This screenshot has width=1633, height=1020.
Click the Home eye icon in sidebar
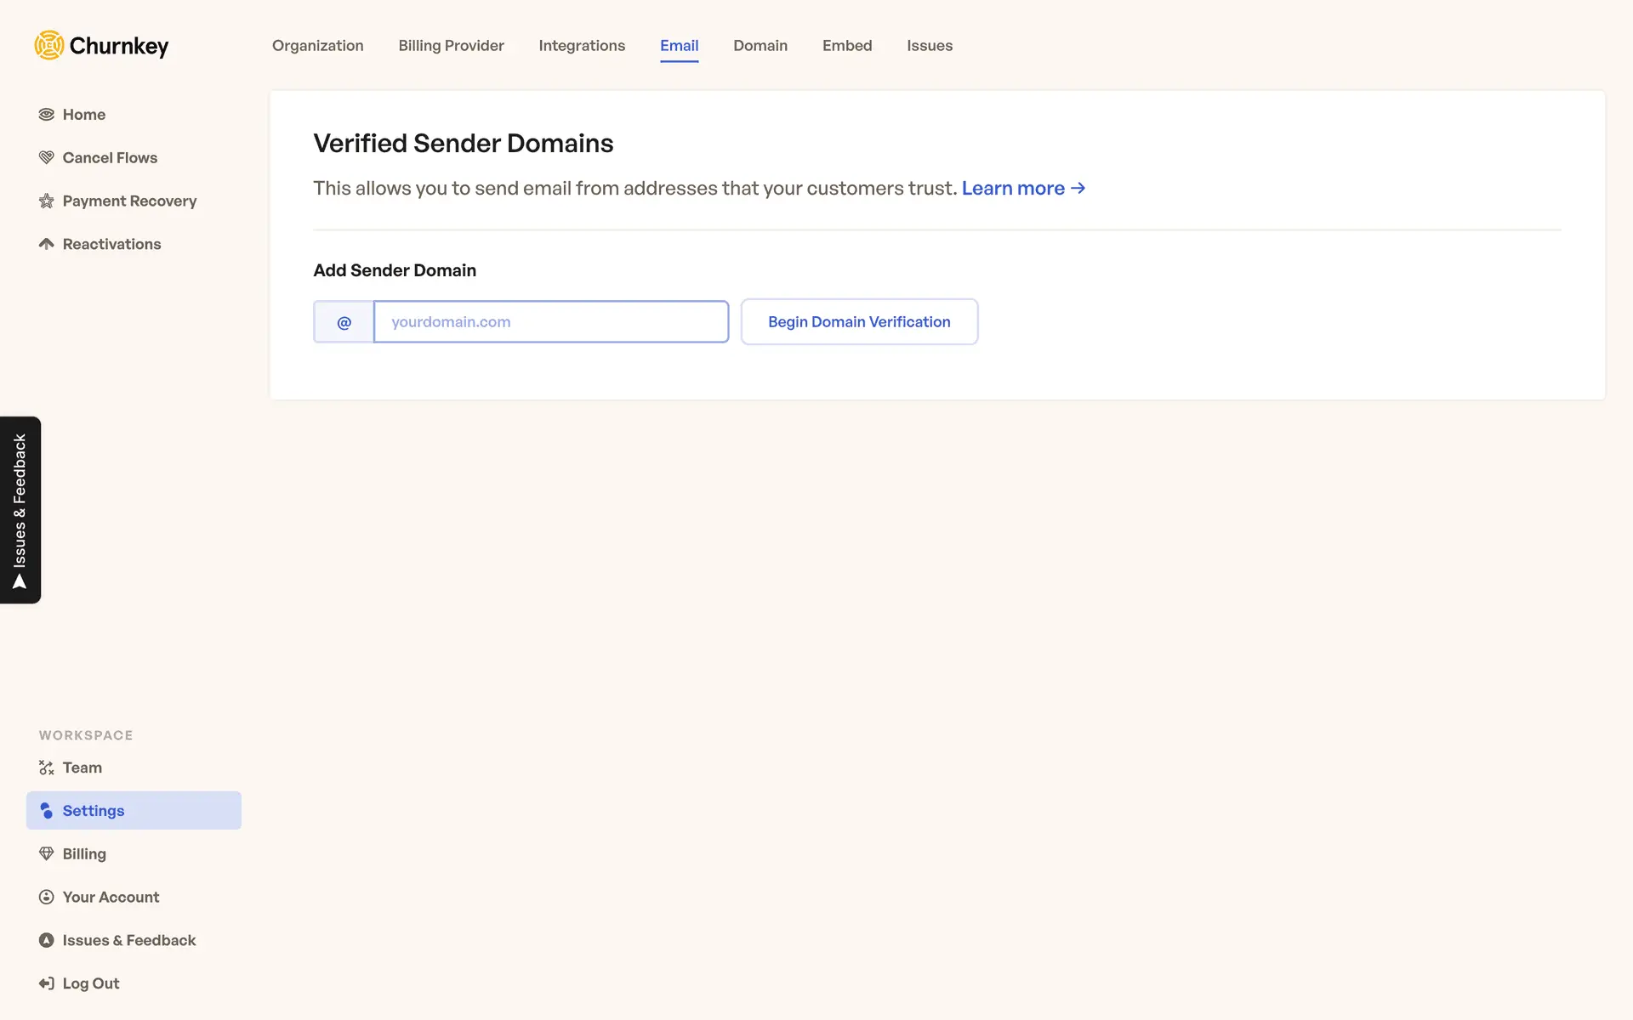click(x=46, y=115)
